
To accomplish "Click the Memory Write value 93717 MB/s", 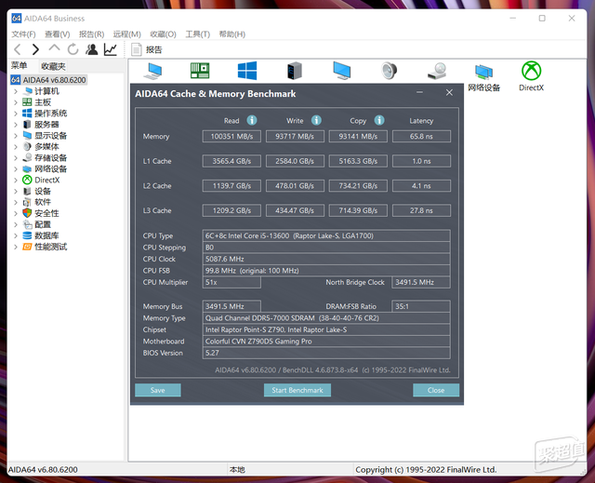I will click(295, 136).
